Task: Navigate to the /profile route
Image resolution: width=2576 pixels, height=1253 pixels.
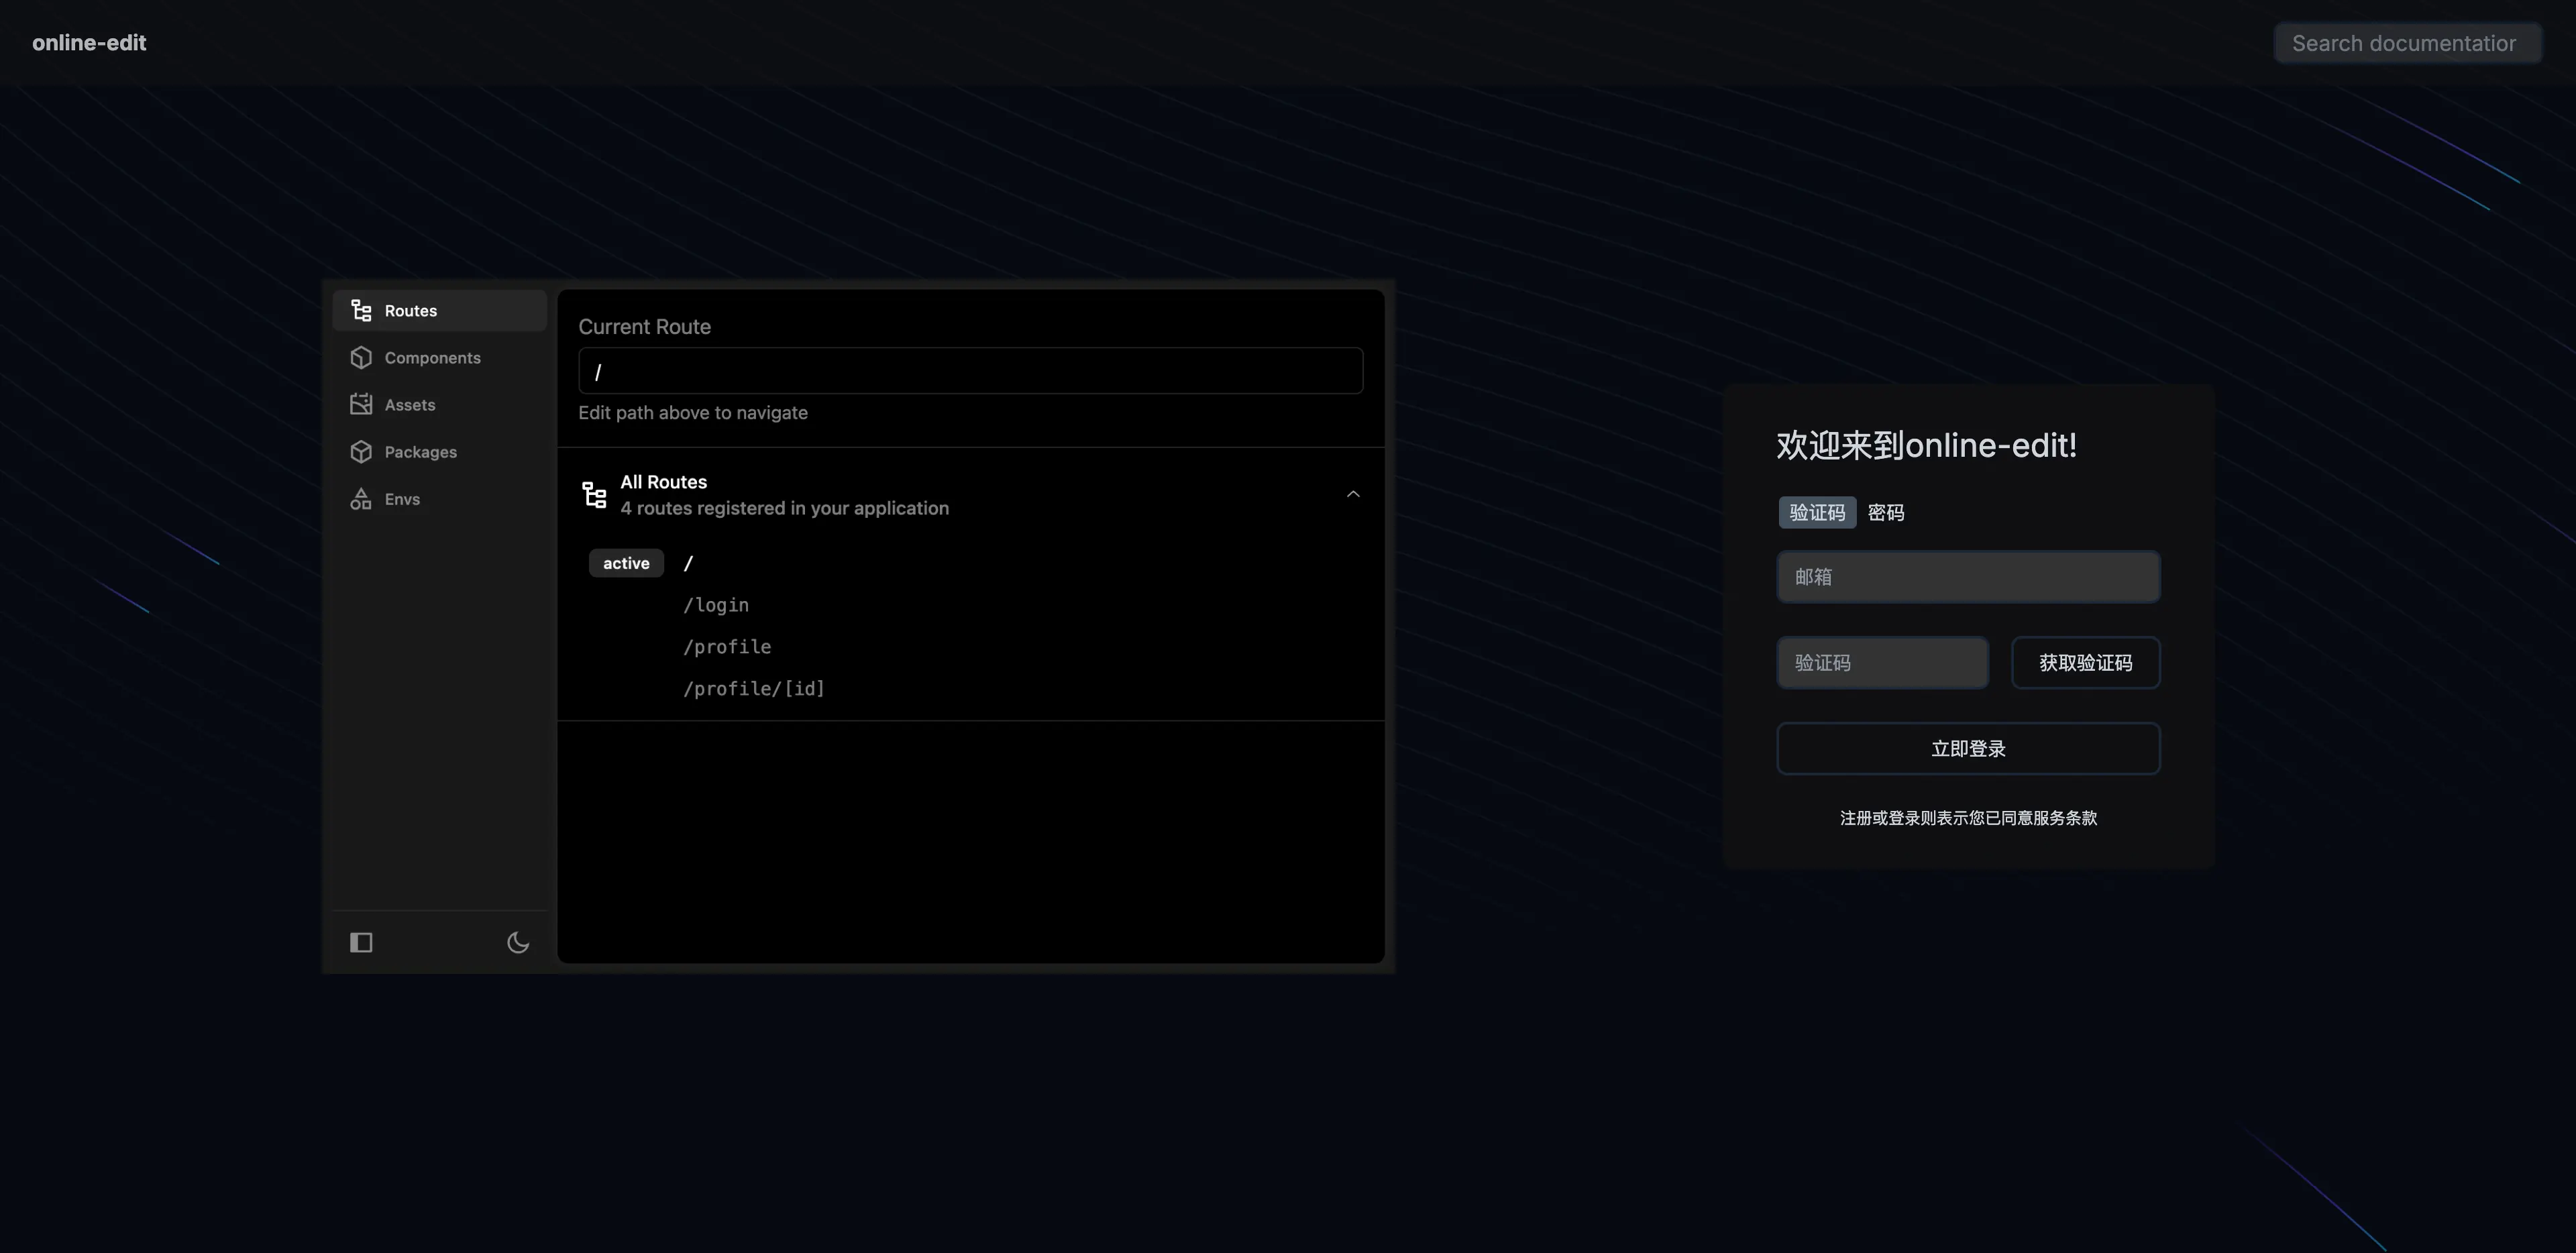Action: point(727,647)
